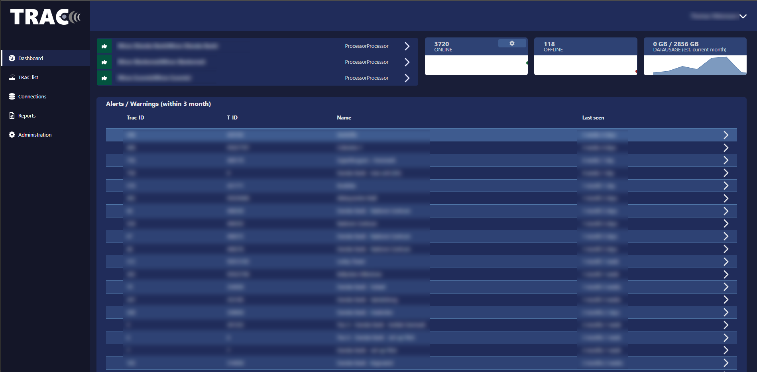757x372 pixels.
Task: Click the ProcessorProcessor link on the third row
Action: [x=366, y=78]
